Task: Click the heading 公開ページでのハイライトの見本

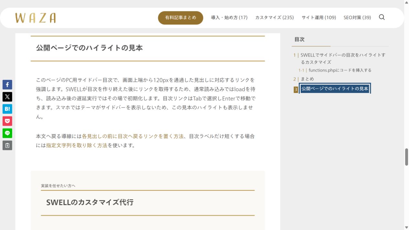Action: [x=90, y=48]
